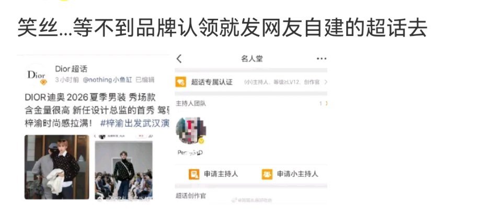502x215 pixels.
Task: Expand the 超话专属认证 row chevron
Action: pos(326,82)
